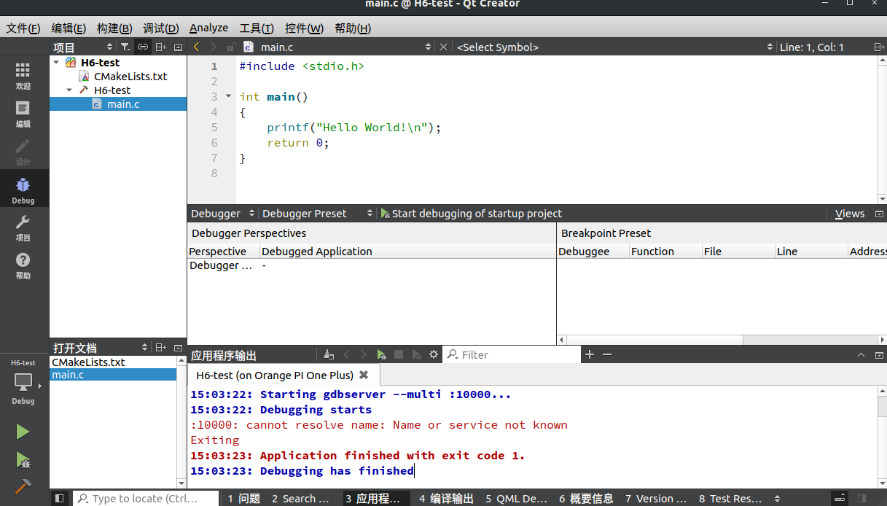Select CMakeLists.txt in the project tree
Screen dimensions: 887x506
coord(130,77)
